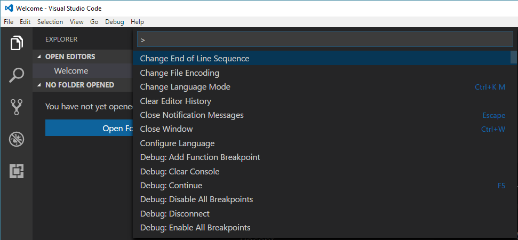Screen dimensions: 518x240
Task: Open the Search view icon
Action: click(17, 75)
